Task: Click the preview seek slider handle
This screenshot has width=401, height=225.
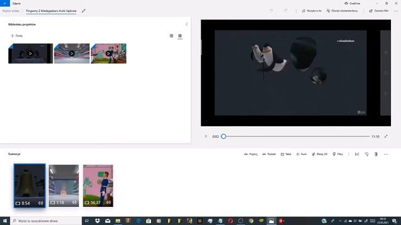Action: tap(224, 136)
